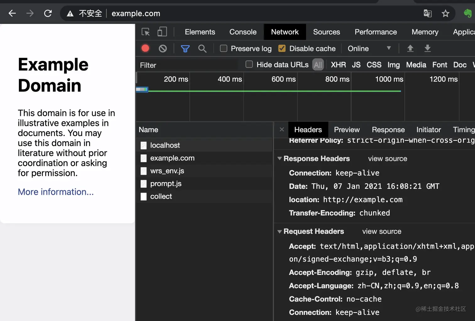Select the example.com request row
The height and width of the screenshot is (321, 475).
[204, 158]
